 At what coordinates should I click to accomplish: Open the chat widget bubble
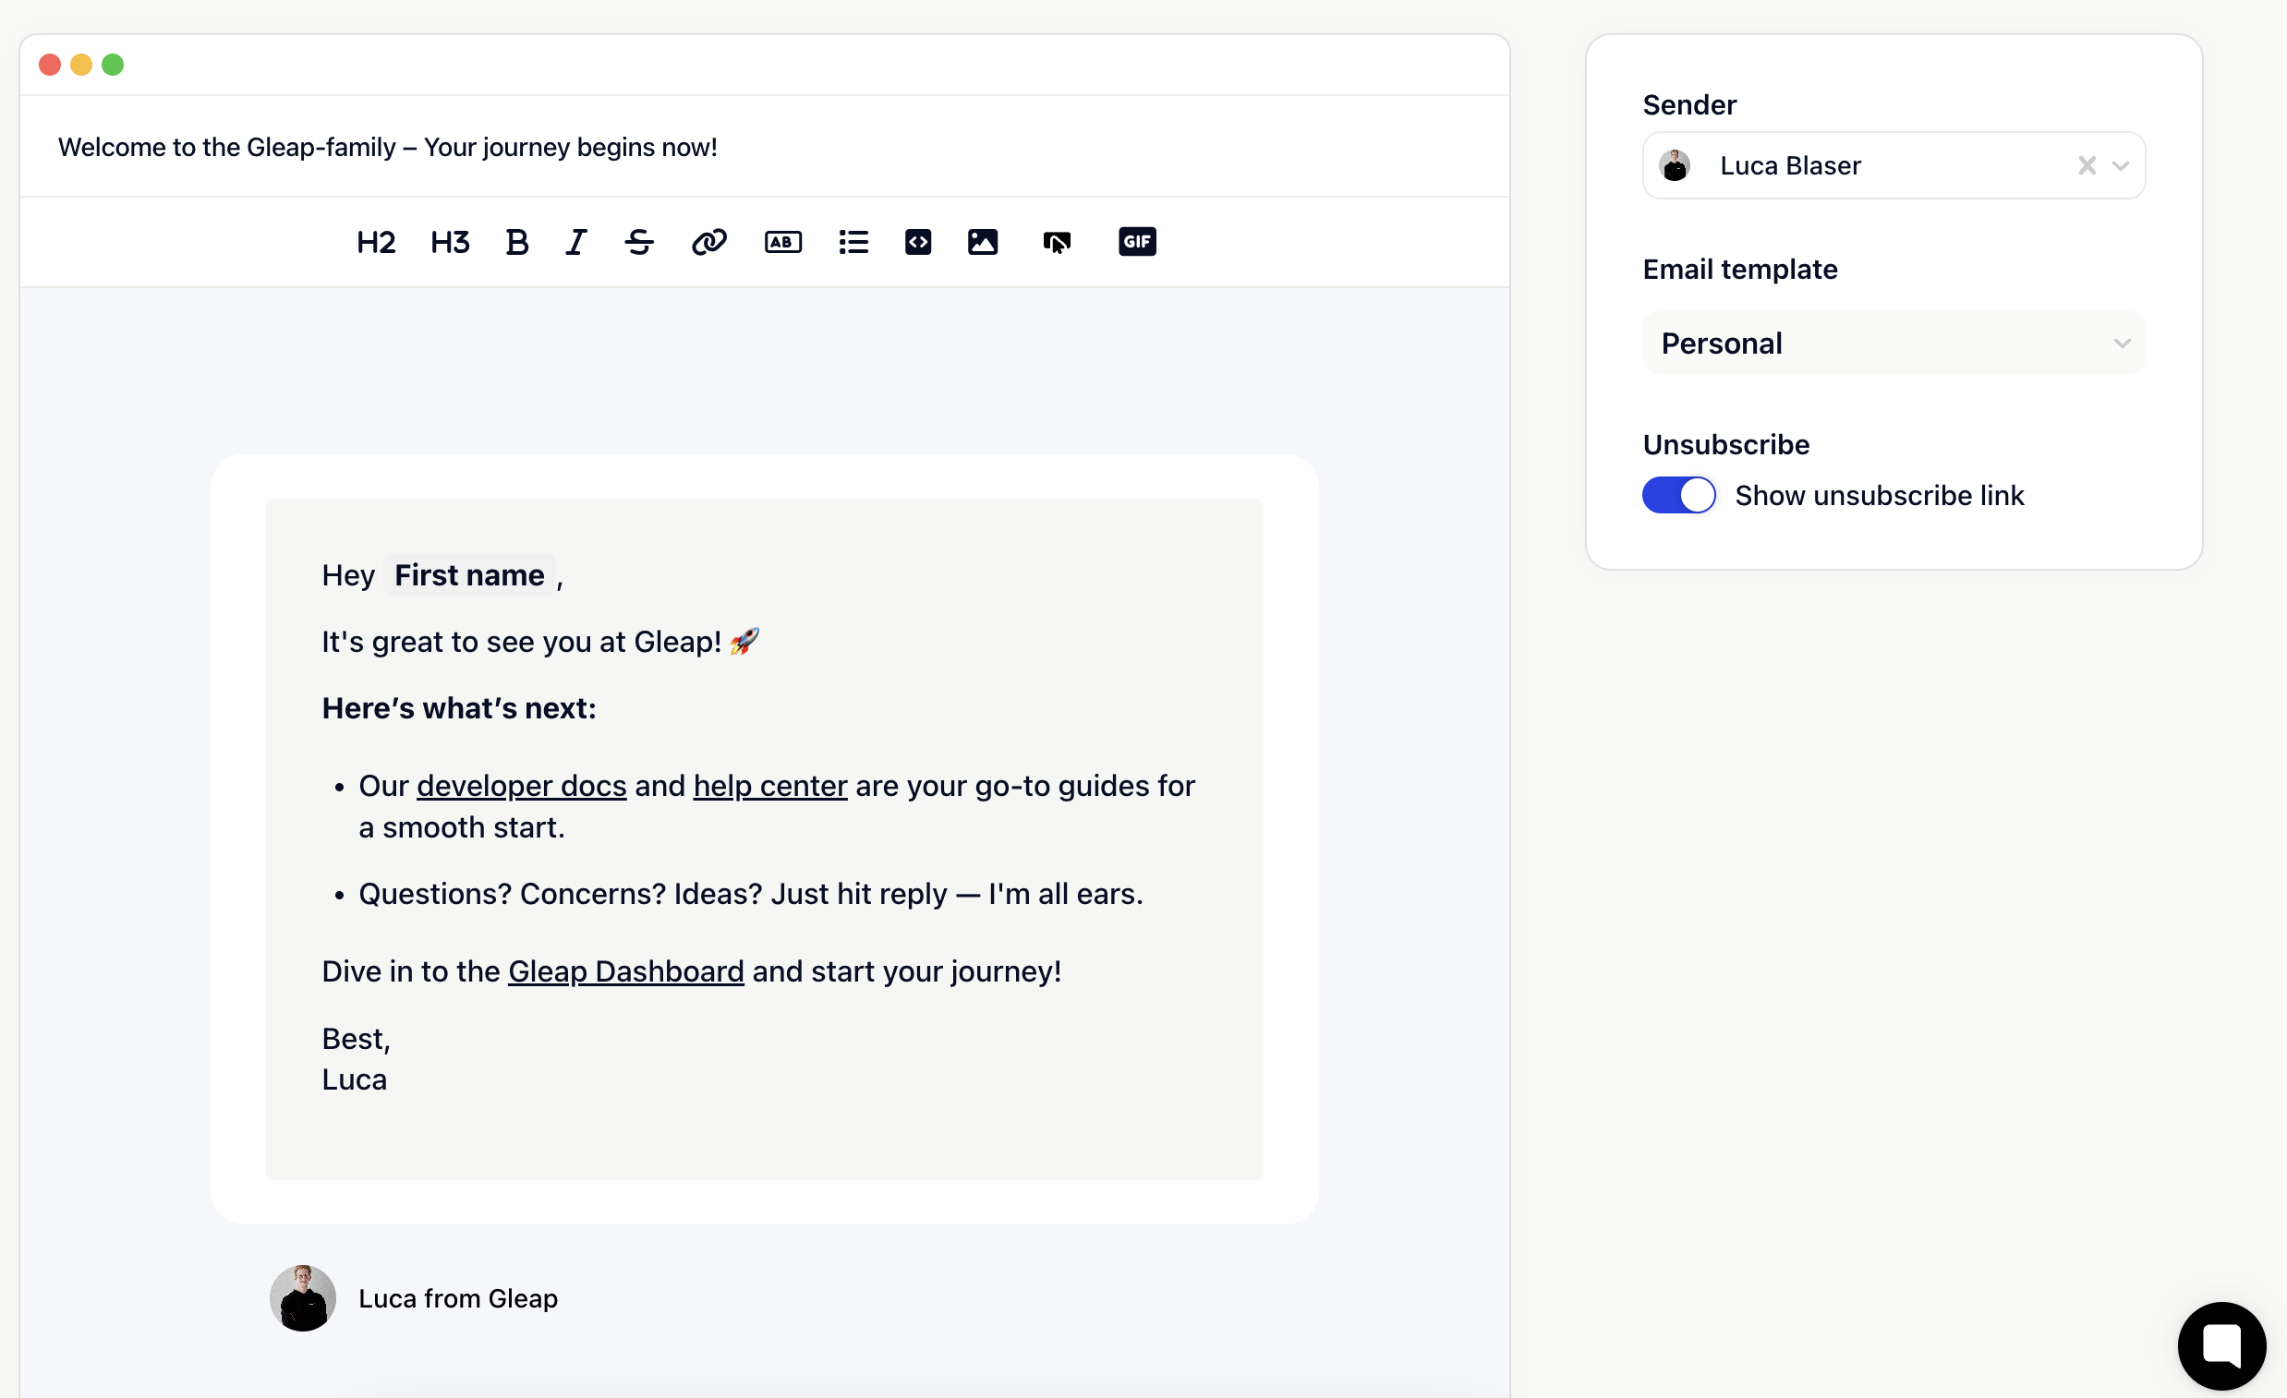click(x=2222, y=1345)
